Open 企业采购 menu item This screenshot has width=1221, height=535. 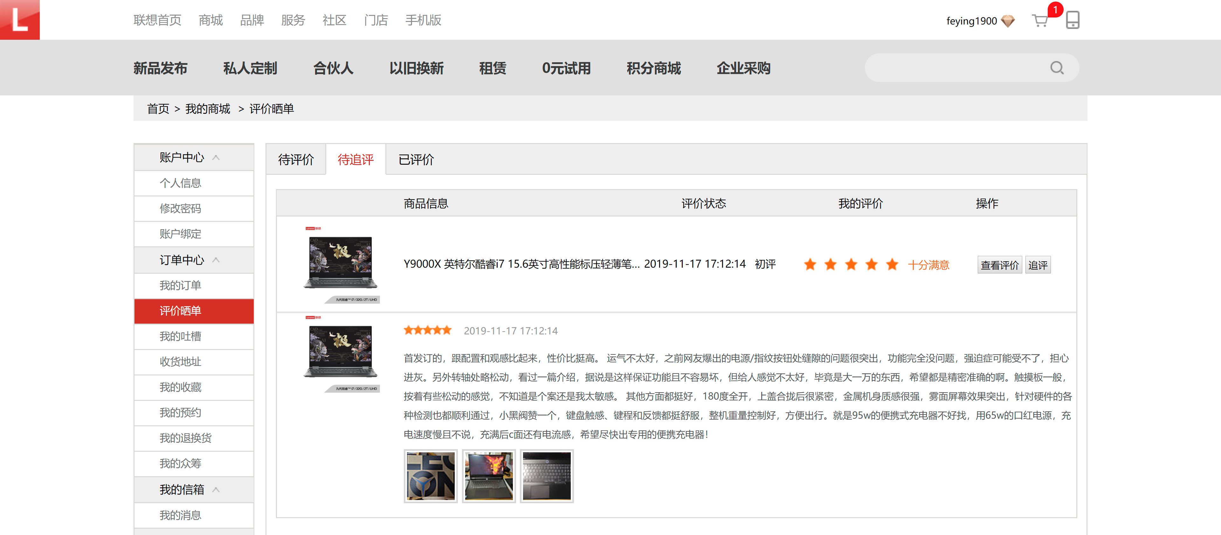[743, 68]
